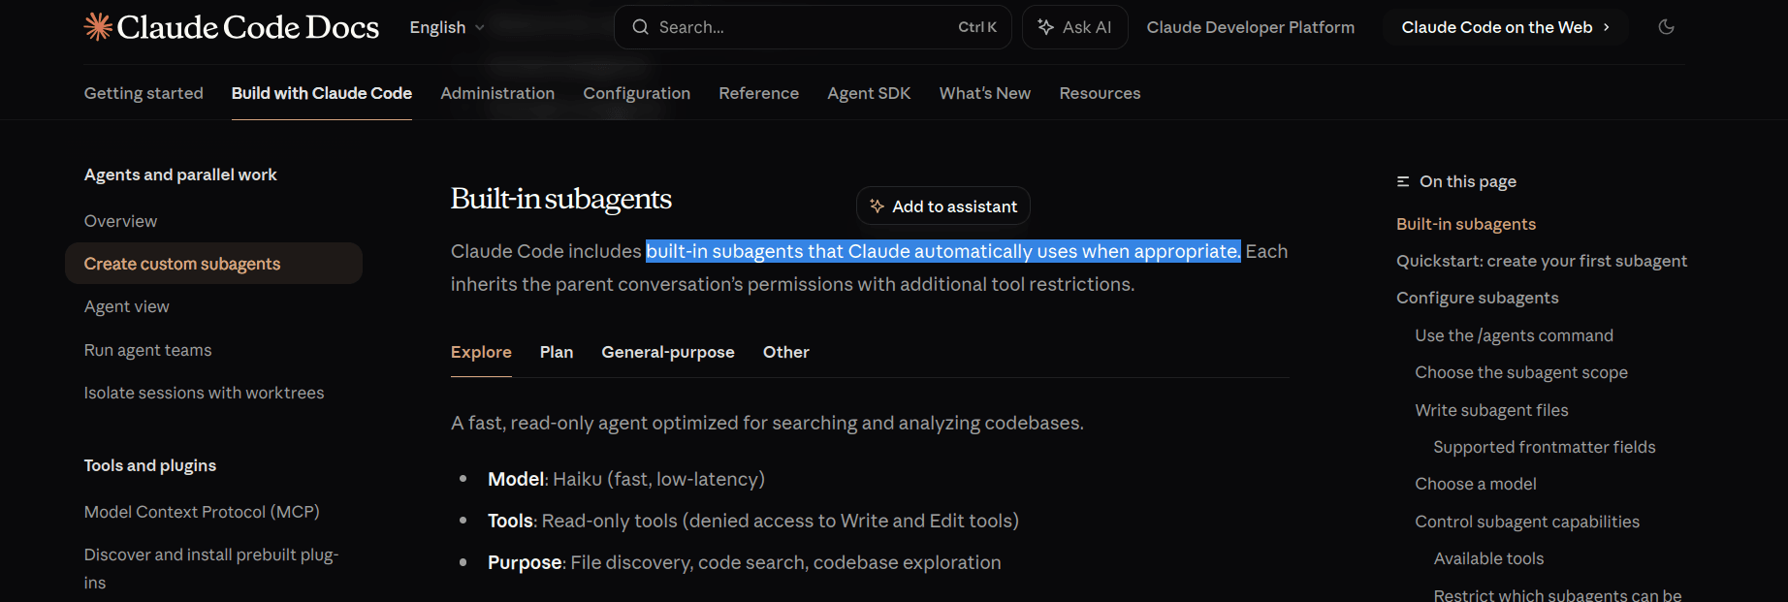The image size is (1788, 602).
Task: Open Agent view sidebar page
Action: pos(127,306)
